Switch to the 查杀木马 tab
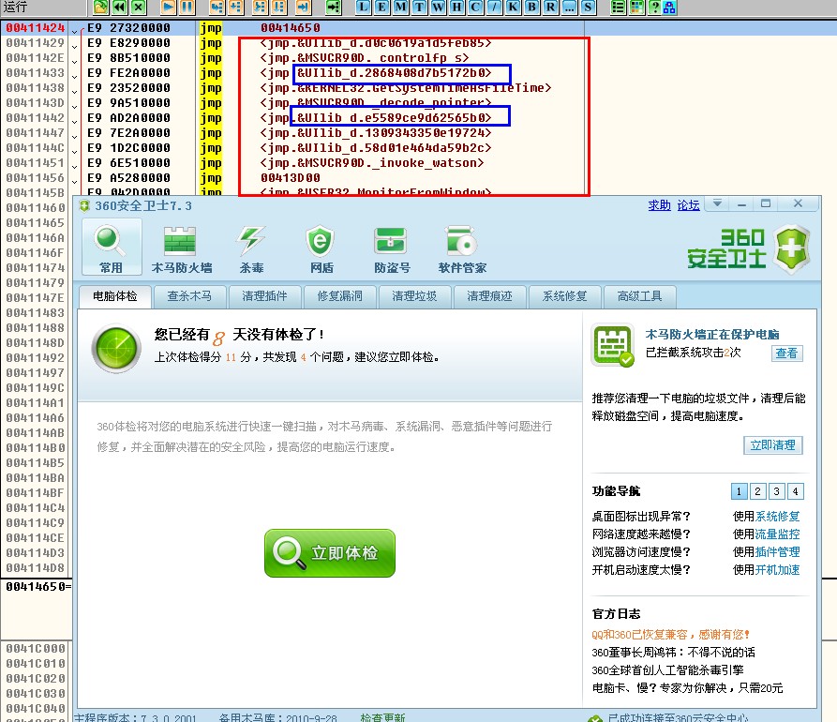Viewport: 837px width, 722px height. pos(189,296)
